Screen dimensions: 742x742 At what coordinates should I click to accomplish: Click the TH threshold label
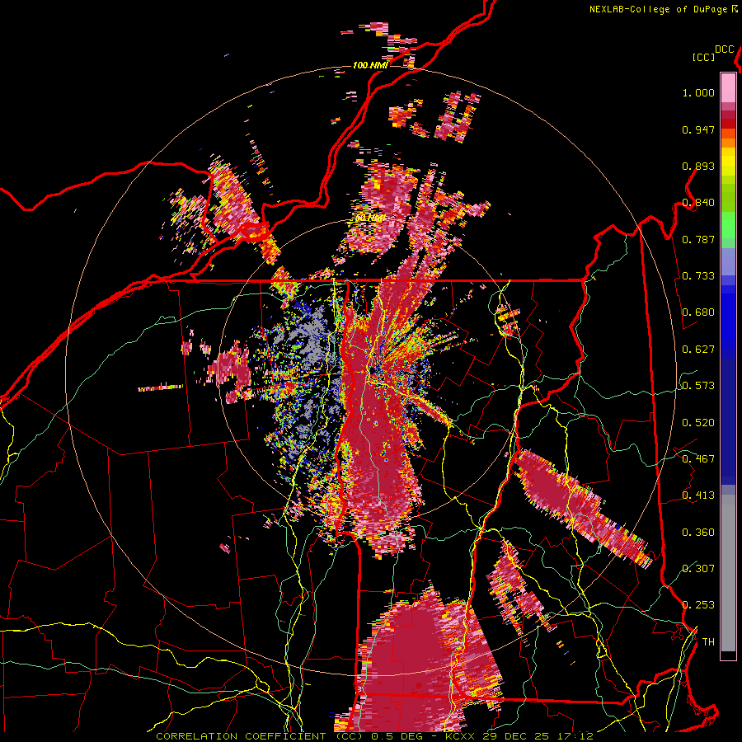tap(708, 642)
